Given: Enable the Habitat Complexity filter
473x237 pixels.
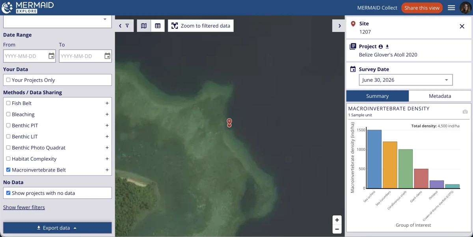Looking at the screenshot, I should (x=8, y=159).
